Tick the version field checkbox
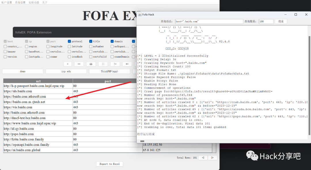The height and width of the screenshot is (170, 311). tap(5, 57)
